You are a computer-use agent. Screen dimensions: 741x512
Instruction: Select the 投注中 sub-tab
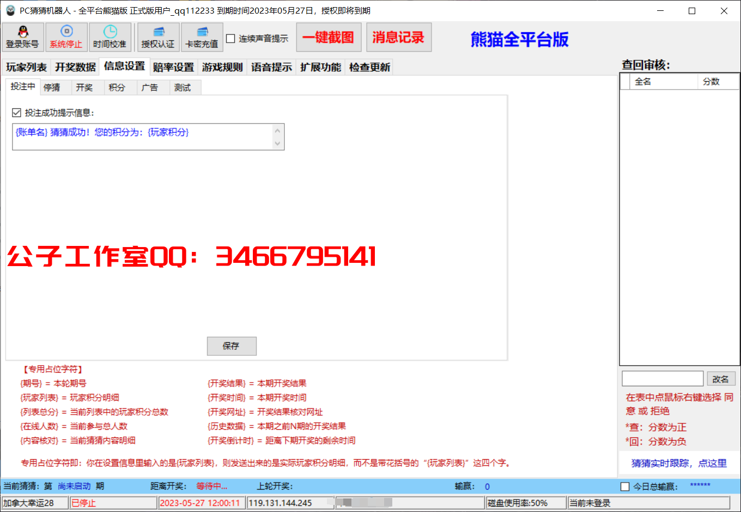coord(23,87)
